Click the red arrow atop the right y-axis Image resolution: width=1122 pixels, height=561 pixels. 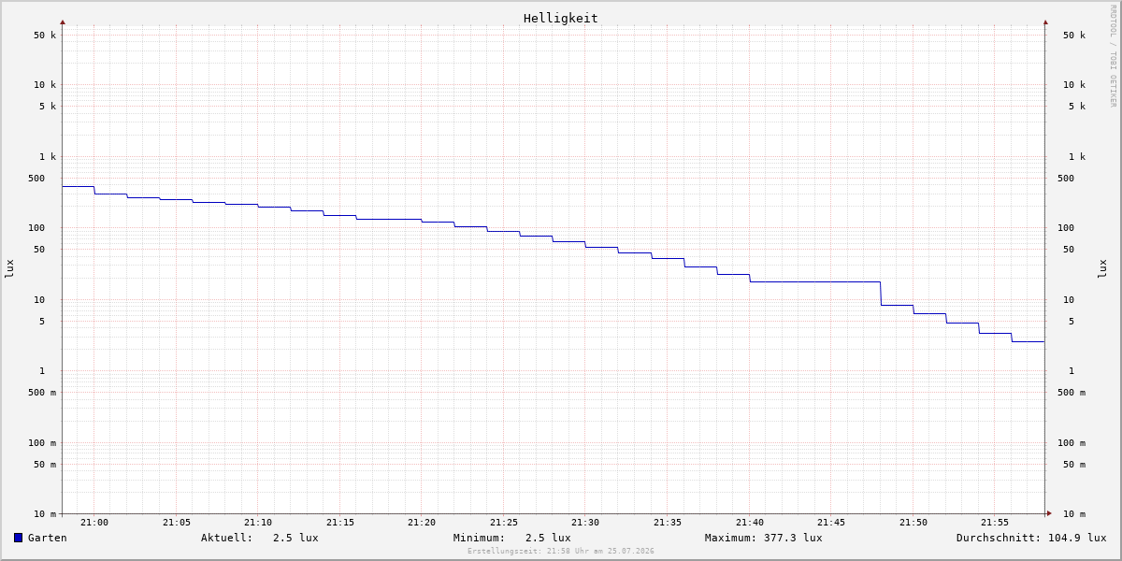point(1045,22)
